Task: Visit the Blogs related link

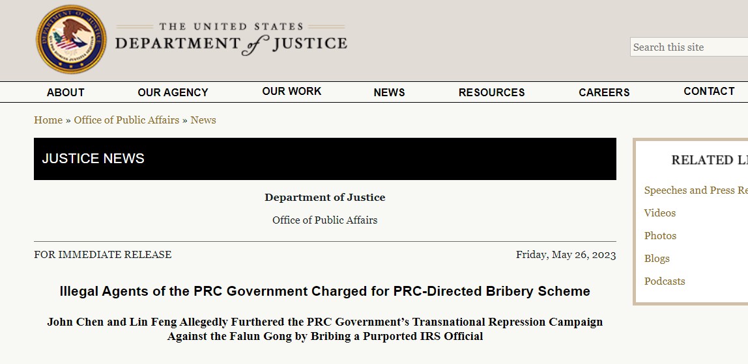Action: coord(657,258)
